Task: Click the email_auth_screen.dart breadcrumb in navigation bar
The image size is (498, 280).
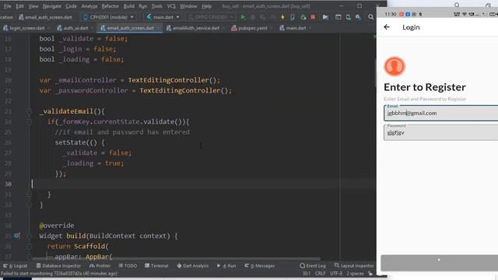Action: coord(45,17)
